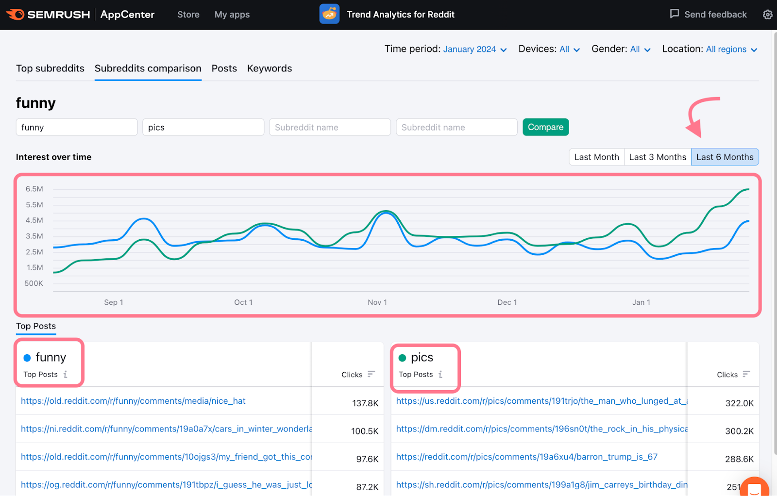Expand the Devices filter dropdown
Screen dimensions: 777x496
point(569,50)
